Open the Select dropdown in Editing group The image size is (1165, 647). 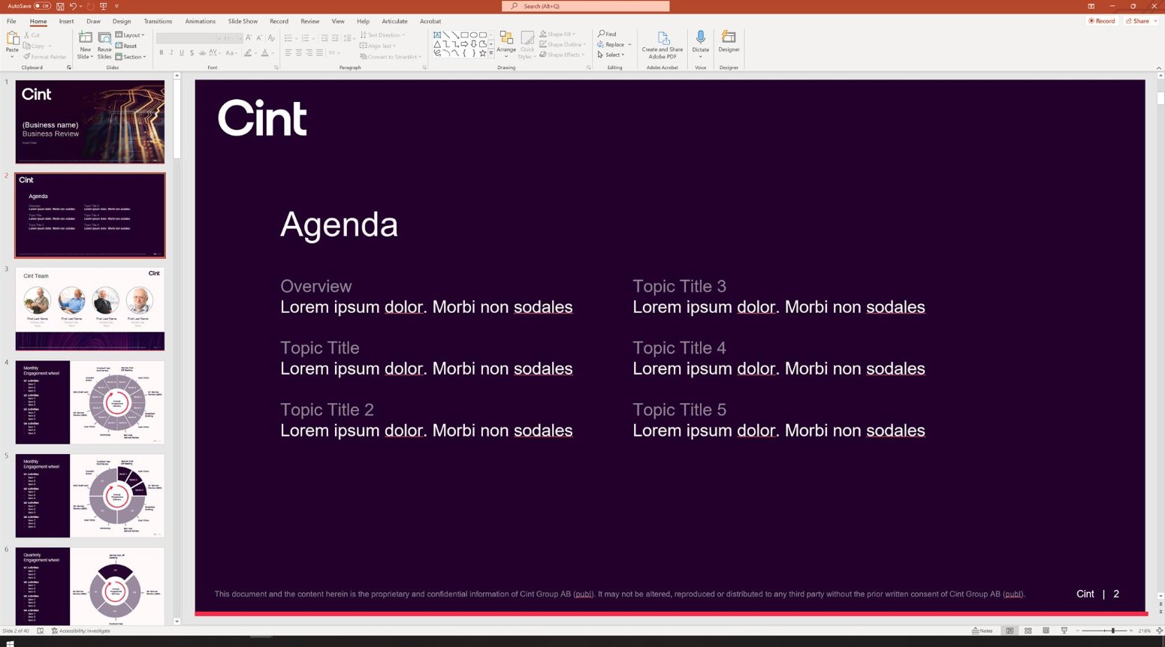click(611, 55)
